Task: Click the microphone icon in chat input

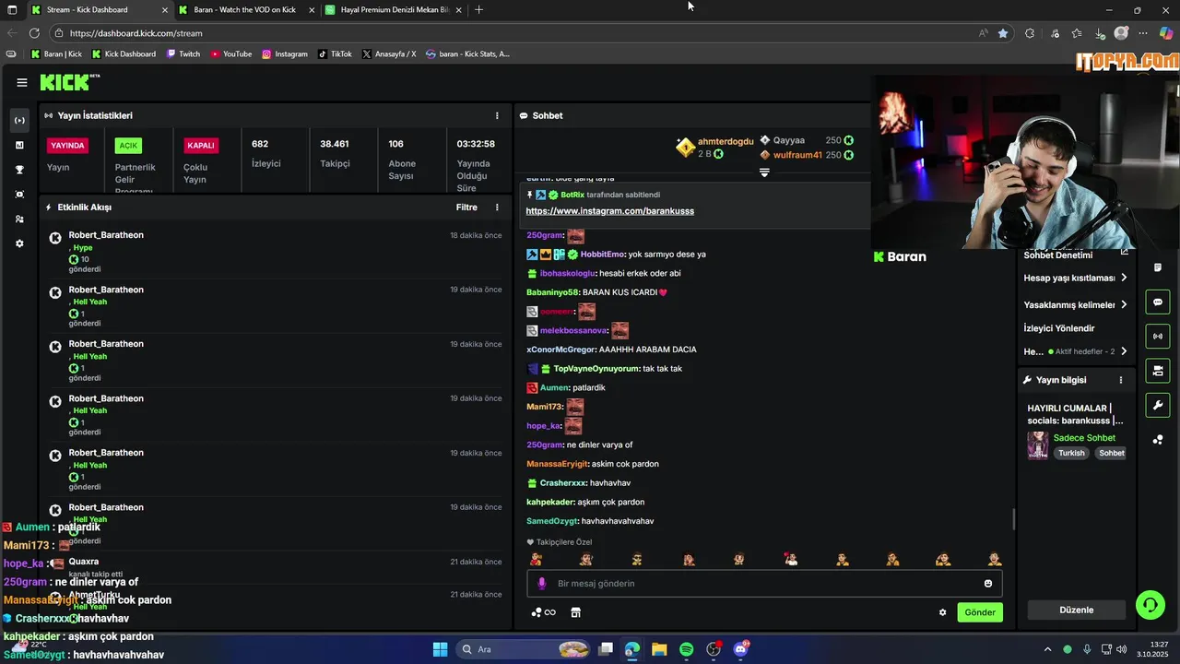Action: point(542,584)
